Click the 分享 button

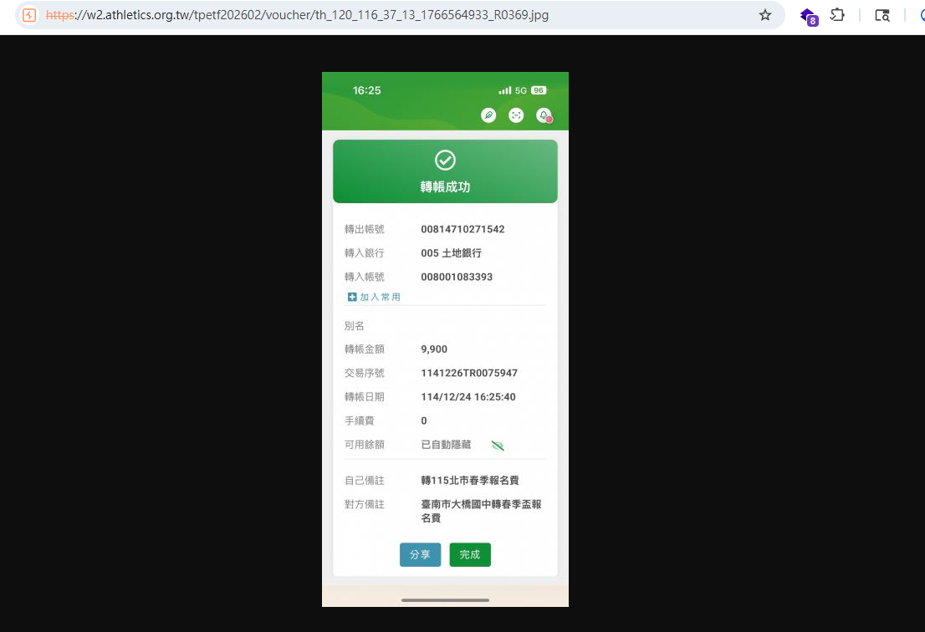point(420,555)
